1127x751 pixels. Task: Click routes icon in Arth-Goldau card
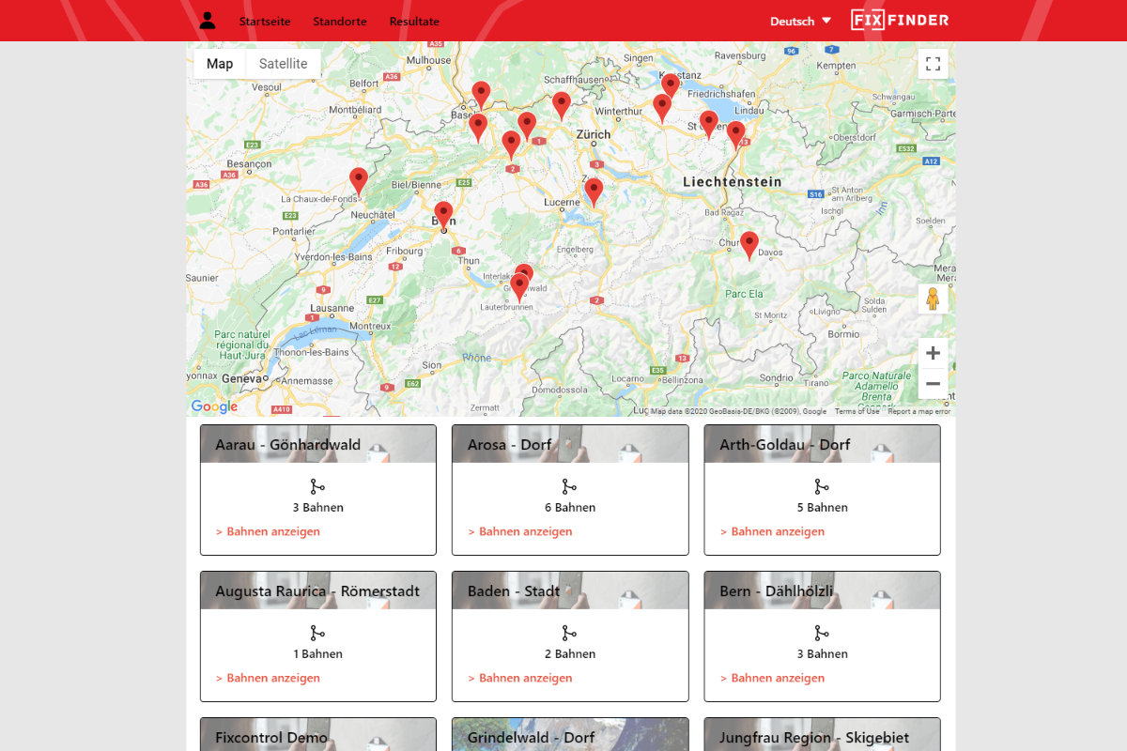coord(822,486)
